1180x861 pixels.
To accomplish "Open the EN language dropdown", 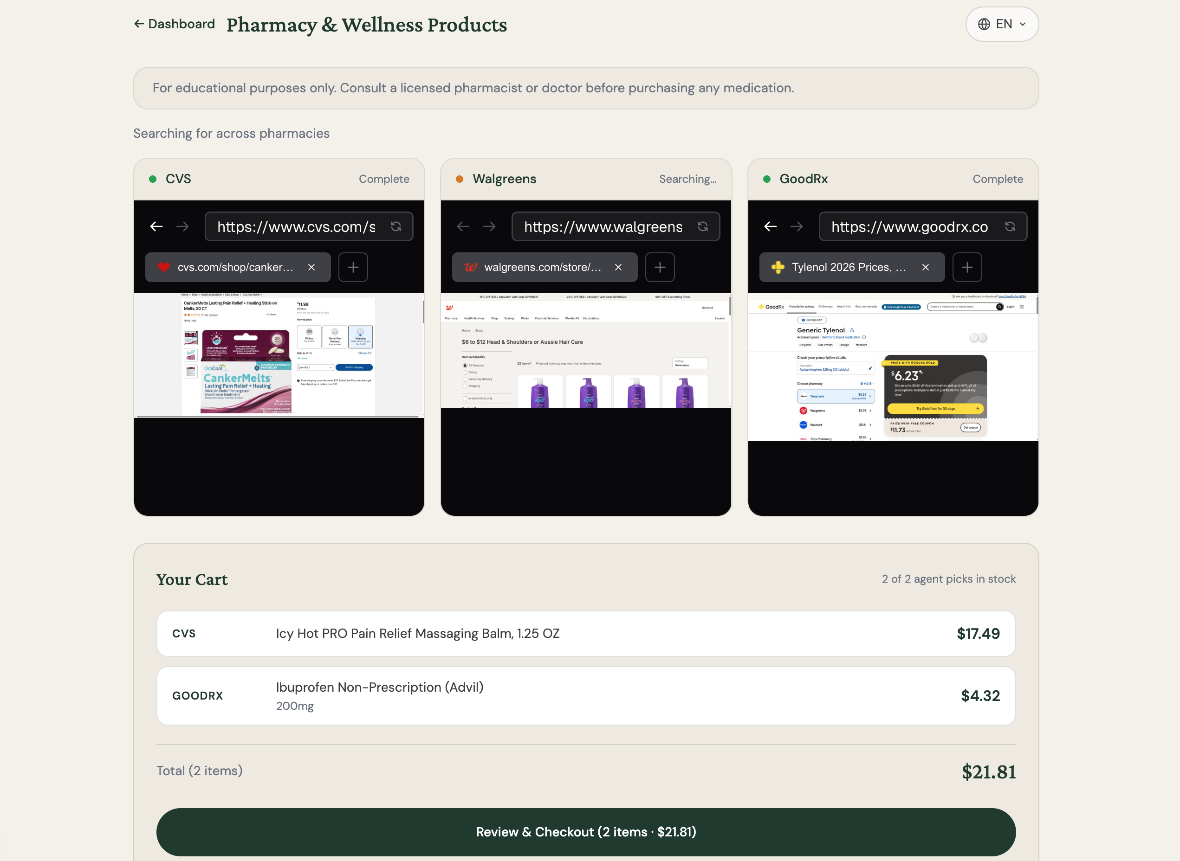I will (x=1001, y=24).
